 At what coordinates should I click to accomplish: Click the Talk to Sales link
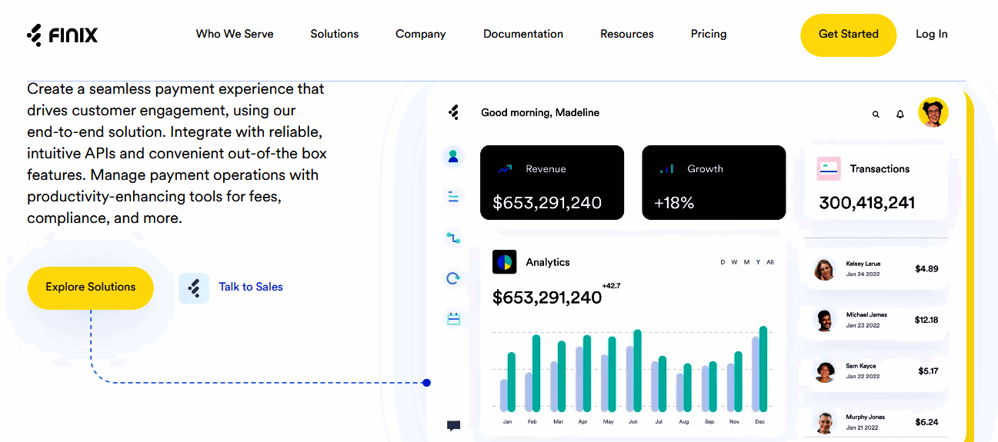click(x=251, y=287)
